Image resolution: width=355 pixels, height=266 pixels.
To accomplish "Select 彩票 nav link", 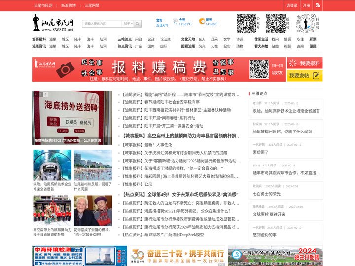I will (313, 39).
